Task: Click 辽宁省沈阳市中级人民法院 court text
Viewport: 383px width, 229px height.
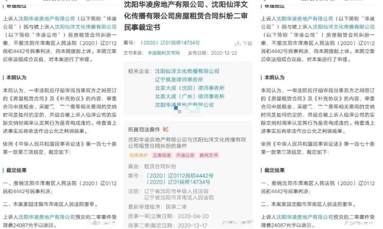Action: coord(176,191)
